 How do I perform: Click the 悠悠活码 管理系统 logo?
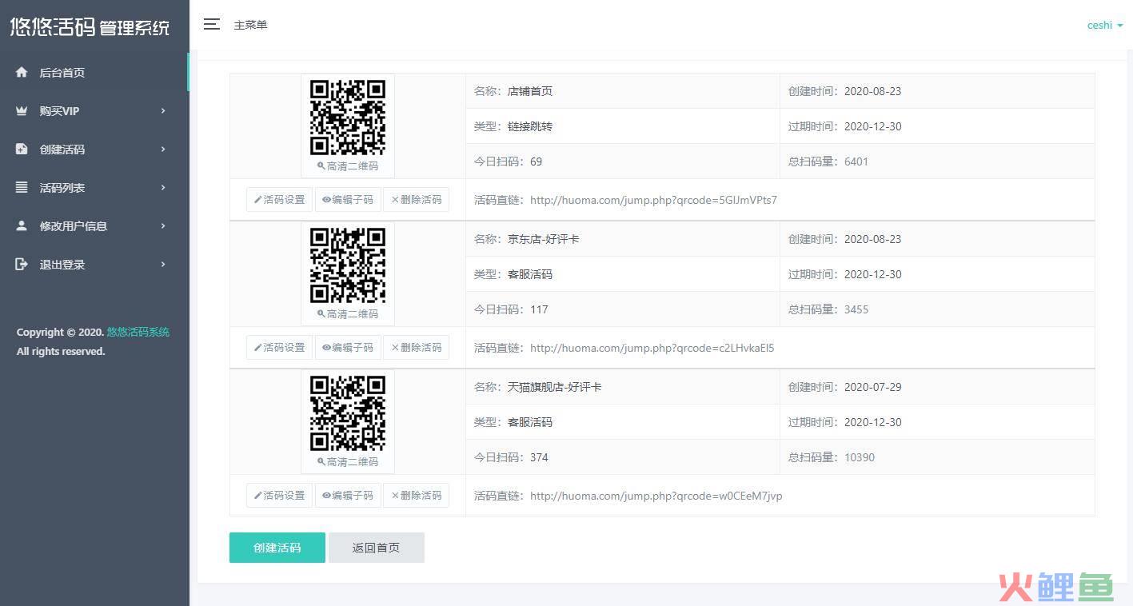pos(90,26)
